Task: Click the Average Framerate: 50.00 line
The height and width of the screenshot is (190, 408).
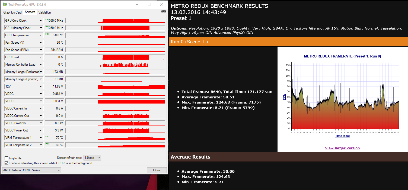Action: [x=208, y=171]
